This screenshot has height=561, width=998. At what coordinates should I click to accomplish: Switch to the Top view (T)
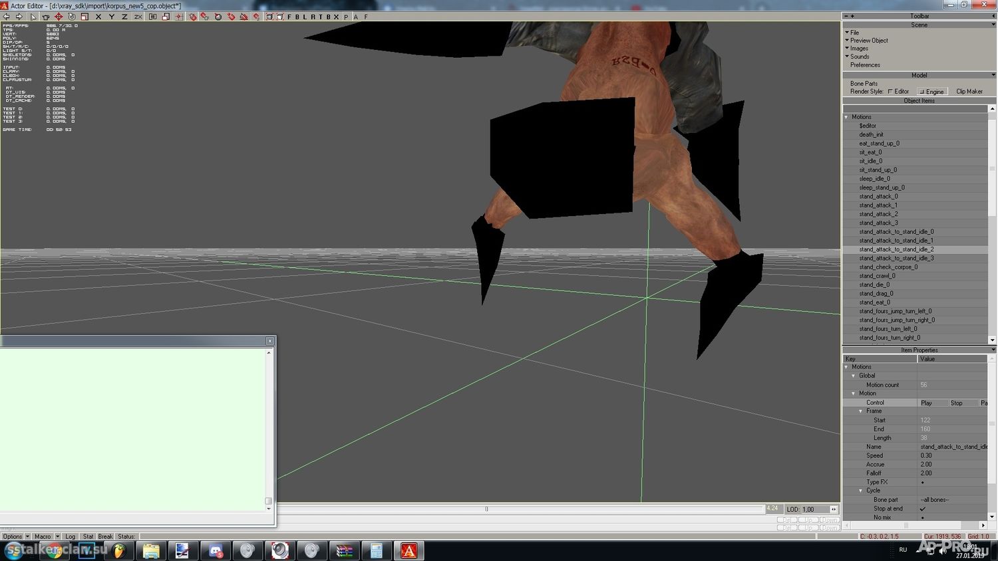(321, 17)
